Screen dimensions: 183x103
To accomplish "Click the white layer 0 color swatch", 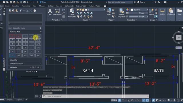I will [86, 10].
